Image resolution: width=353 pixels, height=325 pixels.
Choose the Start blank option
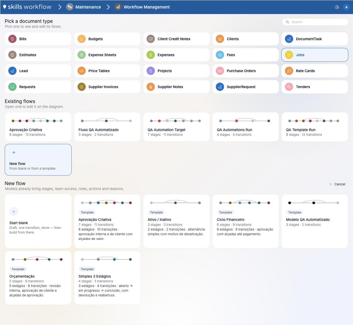(x=38, y=221)
